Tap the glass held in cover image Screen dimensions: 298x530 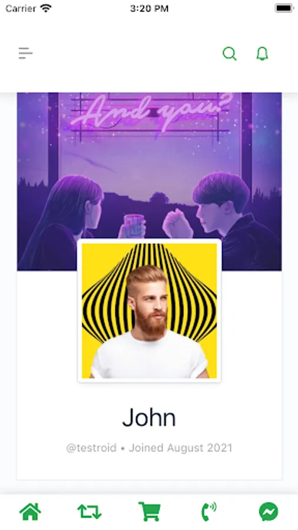pyautogui.click(x=134, y=226)
